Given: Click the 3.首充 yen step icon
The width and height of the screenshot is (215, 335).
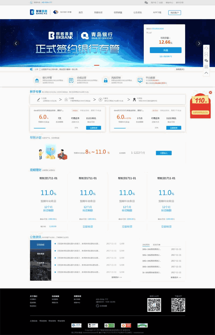Looking at the screenshot, I should [x=100, y=99].
